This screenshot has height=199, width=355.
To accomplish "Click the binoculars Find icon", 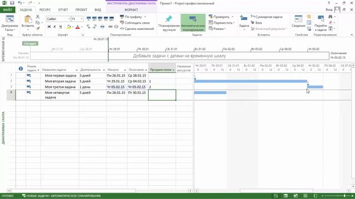I will [x=331, y=17].
